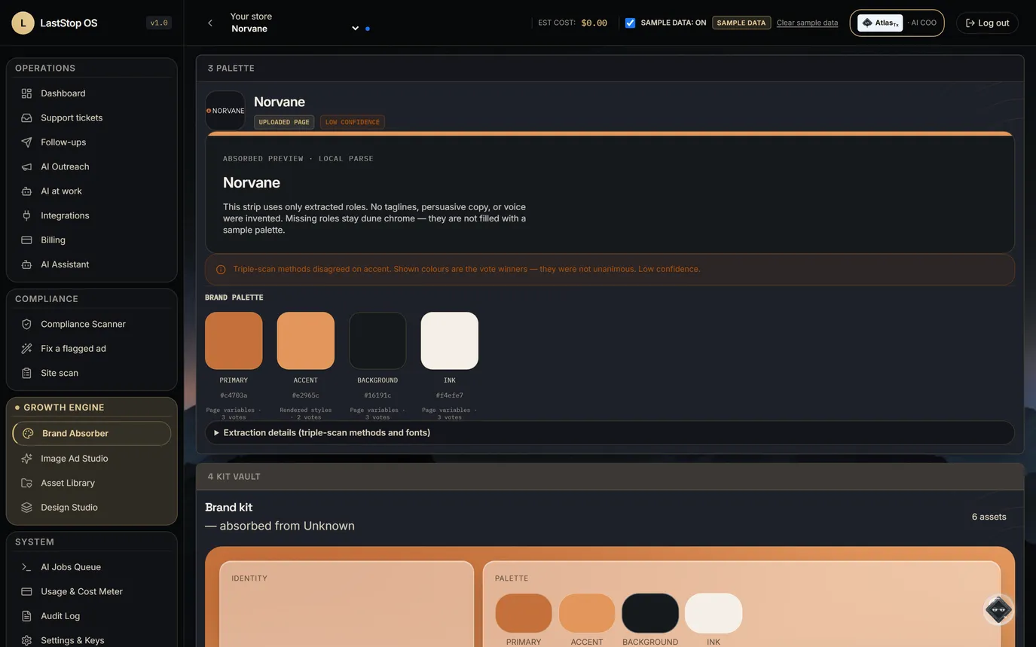Click the Audit Log document icon
The image size is (1036, 647).
(x=26, y=616)
